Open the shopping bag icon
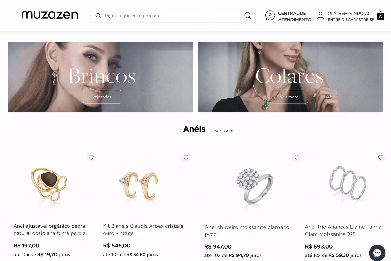Screen dimensions: 391x261 pyautogui.click(x=380, y=16)
